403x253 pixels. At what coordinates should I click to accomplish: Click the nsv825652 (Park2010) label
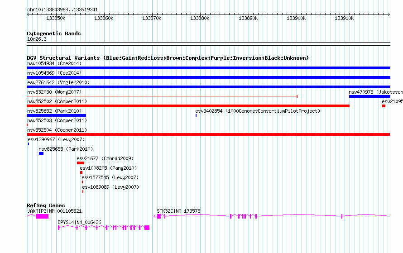[x=54, y=111]
